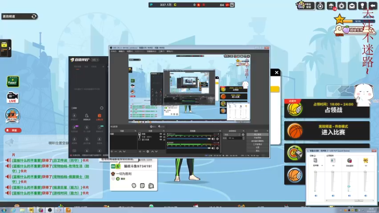
Task: Mute first channel in OBS audio mixer
Action: click(213, 139)
